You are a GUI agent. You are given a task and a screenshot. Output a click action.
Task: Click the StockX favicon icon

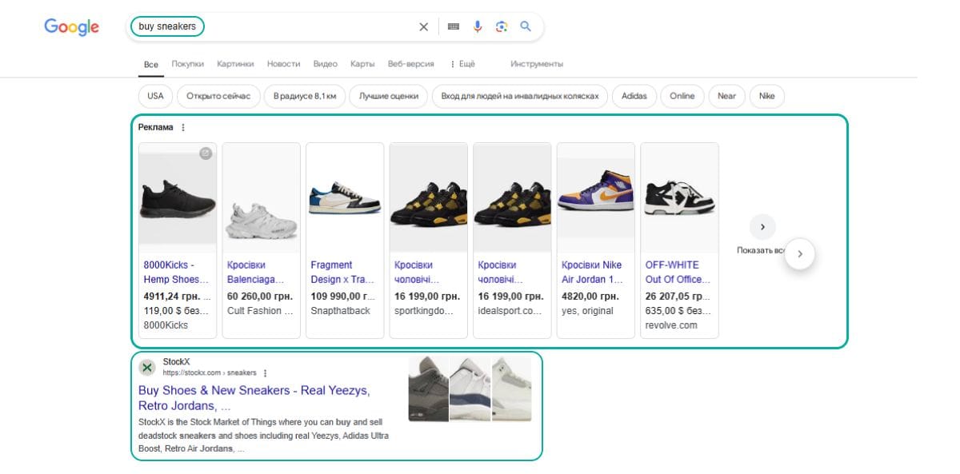click(147, 368)
